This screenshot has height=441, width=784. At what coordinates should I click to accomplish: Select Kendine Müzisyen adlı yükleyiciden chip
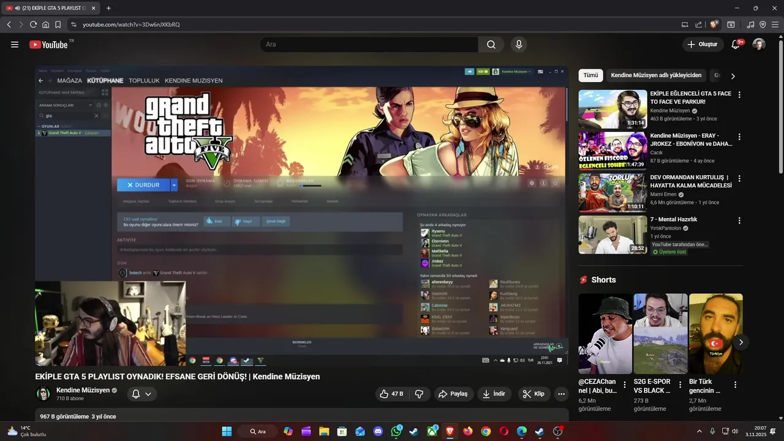[x=656, y=75]
